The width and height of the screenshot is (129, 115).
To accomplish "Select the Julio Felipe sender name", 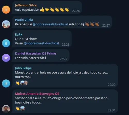I will click(x=23, y=68).
